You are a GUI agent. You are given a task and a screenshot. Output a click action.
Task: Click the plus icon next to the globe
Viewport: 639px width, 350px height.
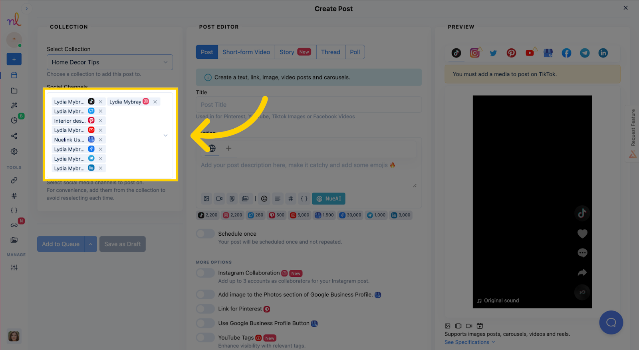pos(228,148)
